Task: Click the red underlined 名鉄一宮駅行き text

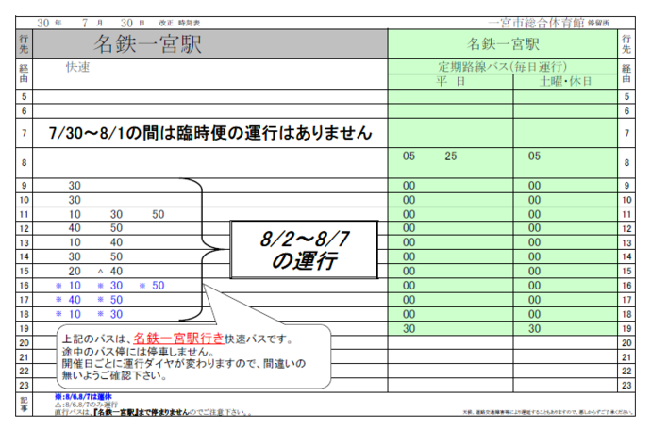Action: click(x=178, y=339)
